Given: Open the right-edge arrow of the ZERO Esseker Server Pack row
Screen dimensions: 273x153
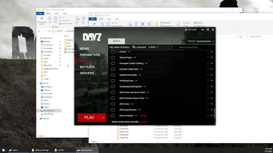Looking at the screenshot, I should (x=212, y=98).
